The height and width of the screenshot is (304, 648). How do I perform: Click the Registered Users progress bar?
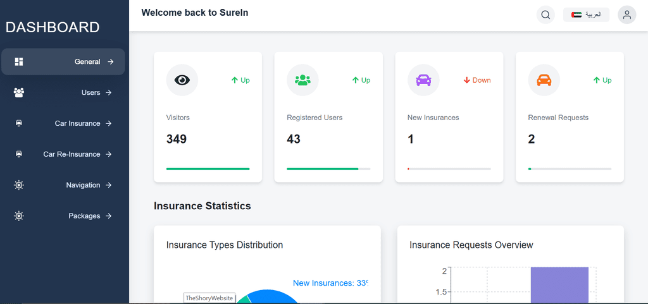point(328,169)
